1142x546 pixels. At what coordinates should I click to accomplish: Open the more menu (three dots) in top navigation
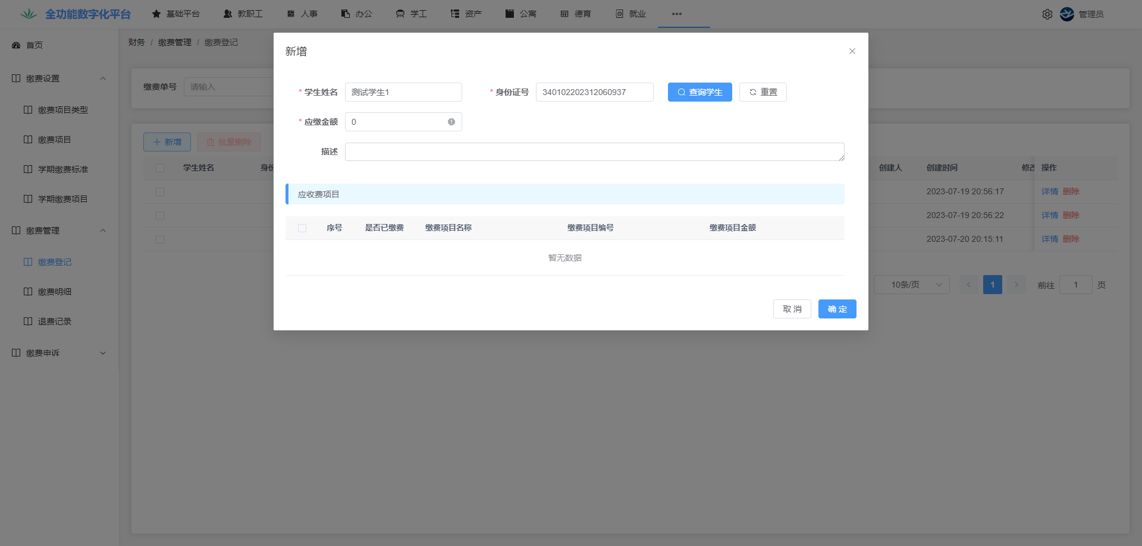[676, 14]
